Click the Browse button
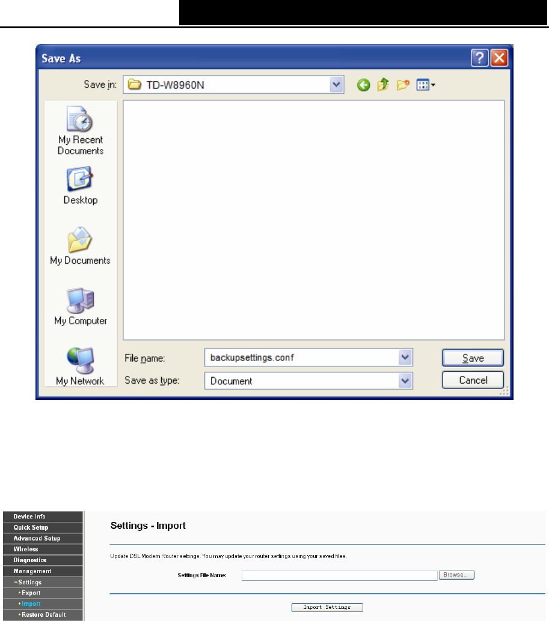Screen dimensions: 549x621 pyautogui.click(x=456, y=575)
